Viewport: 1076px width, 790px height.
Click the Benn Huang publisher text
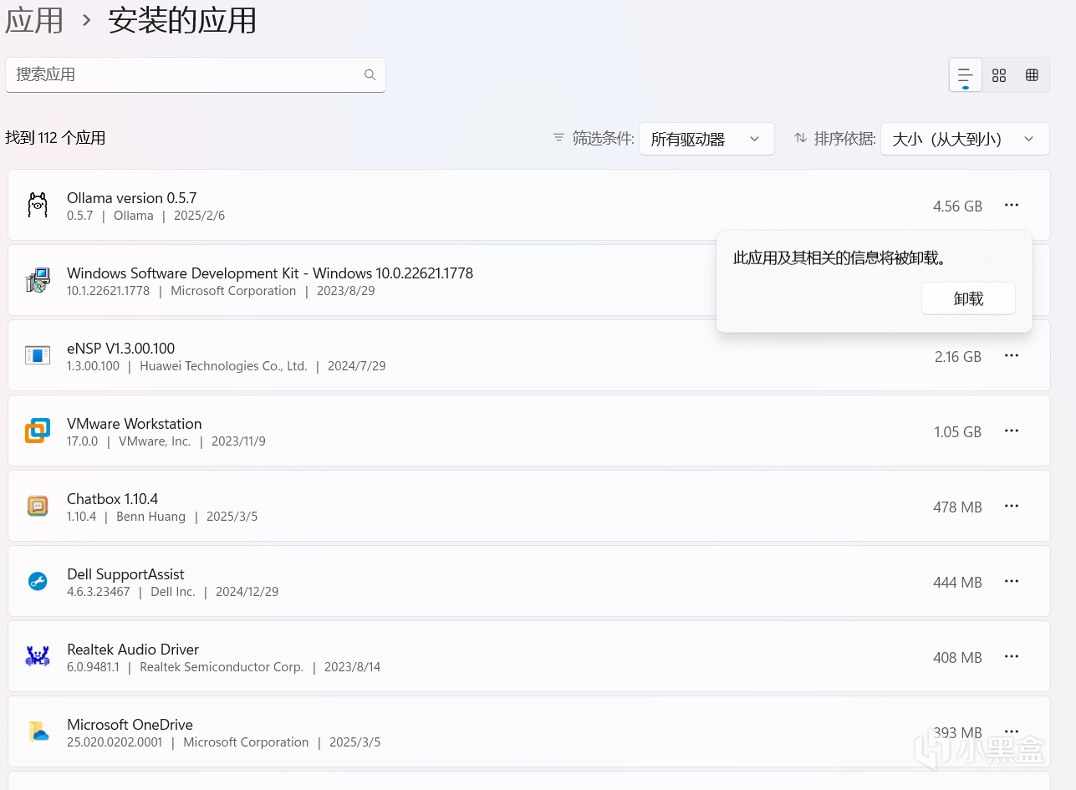pos(150,517)
